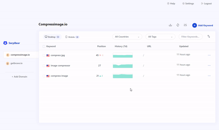
Task: Click the export keywords download icon
Action: [x=170, y=25]
